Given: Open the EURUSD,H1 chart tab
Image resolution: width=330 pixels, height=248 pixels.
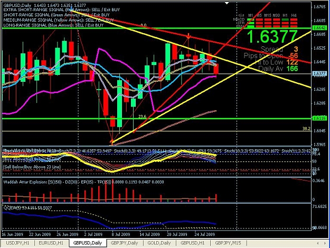Looking at the screenshot, I should 51,243.
